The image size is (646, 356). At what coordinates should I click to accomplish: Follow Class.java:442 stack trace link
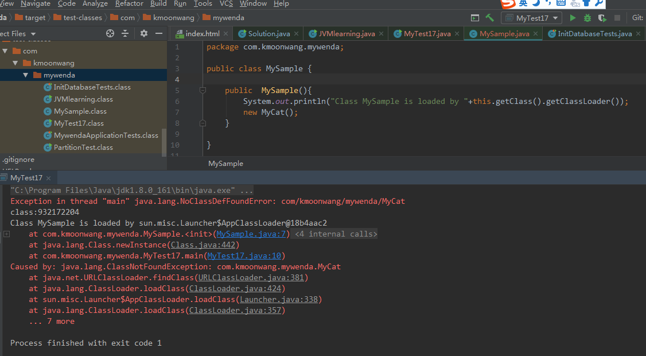click(203, 245)
